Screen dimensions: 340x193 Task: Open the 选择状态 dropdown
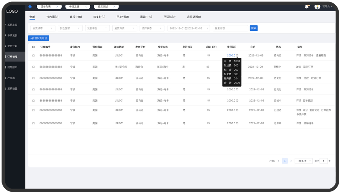point(152,28)
